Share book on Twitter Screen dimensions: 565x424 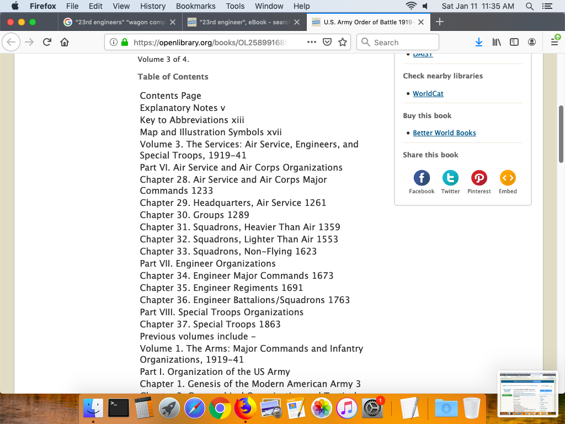[450, 178]
